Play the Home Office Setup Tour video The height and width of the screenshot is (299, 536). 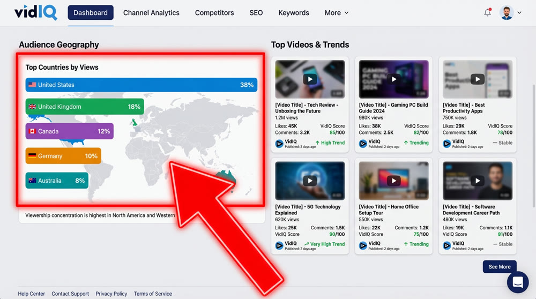pos(394,181)
